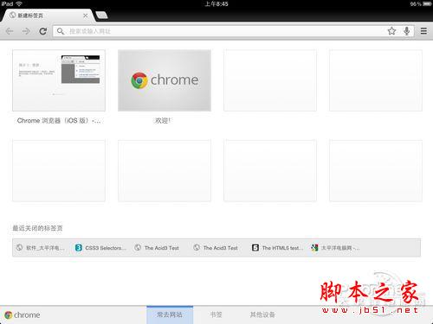This screenshot has width=433, height=324.
Task: Start voice search with microphone icon
Action: point(407,31)
